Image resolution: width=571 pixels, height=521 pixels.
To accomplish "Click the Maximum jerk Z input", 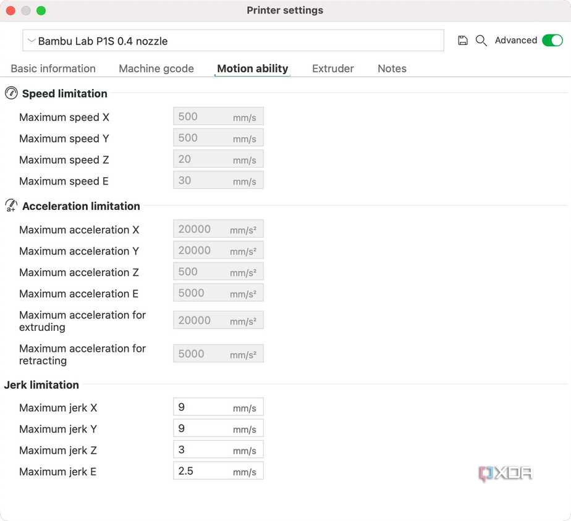I will [x=218, y=449].
